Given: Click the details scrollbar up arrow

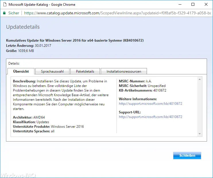Looking at the screenshot, I should click(200, 79).
